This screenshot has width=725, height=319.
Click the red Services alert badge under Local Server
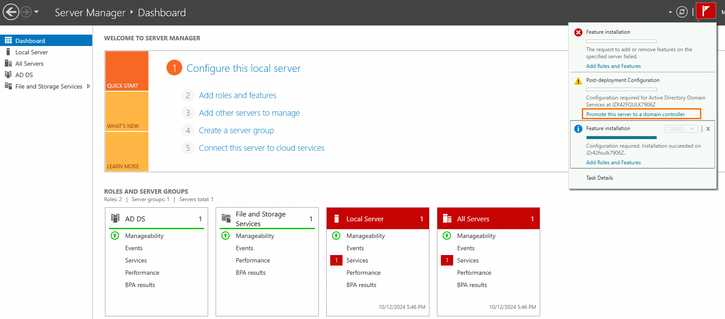click(336, 260)
